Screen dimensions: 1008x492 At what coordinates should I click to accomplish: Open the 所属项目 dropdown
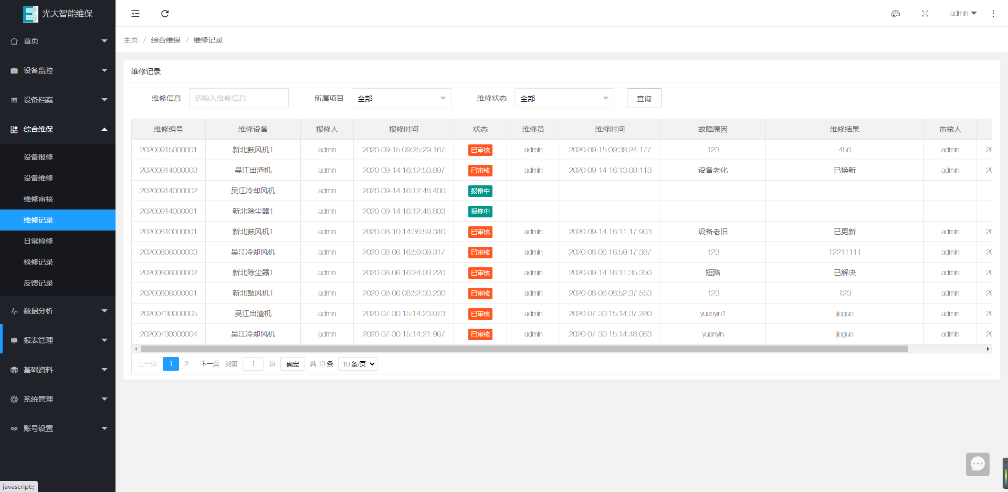pyautogui.click(x=402, y=98)
